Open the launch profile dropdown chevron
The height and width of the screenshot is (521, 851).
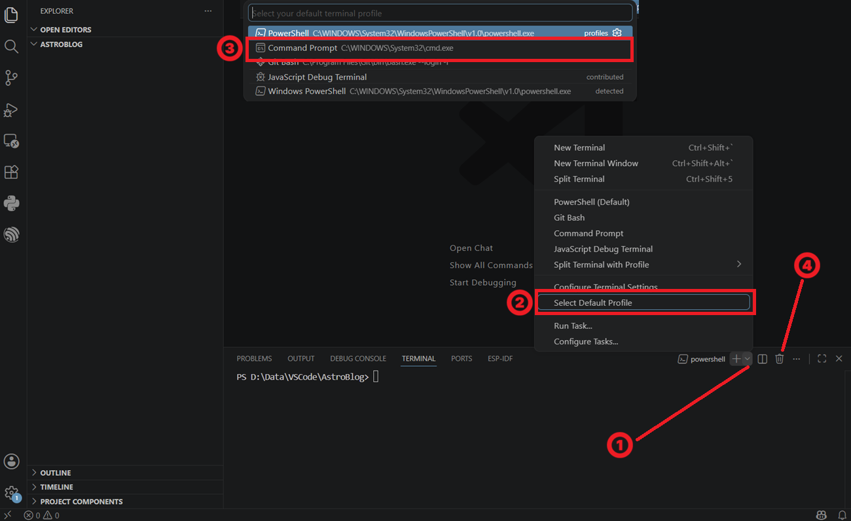pyautogui.click(x=747, y=359)
